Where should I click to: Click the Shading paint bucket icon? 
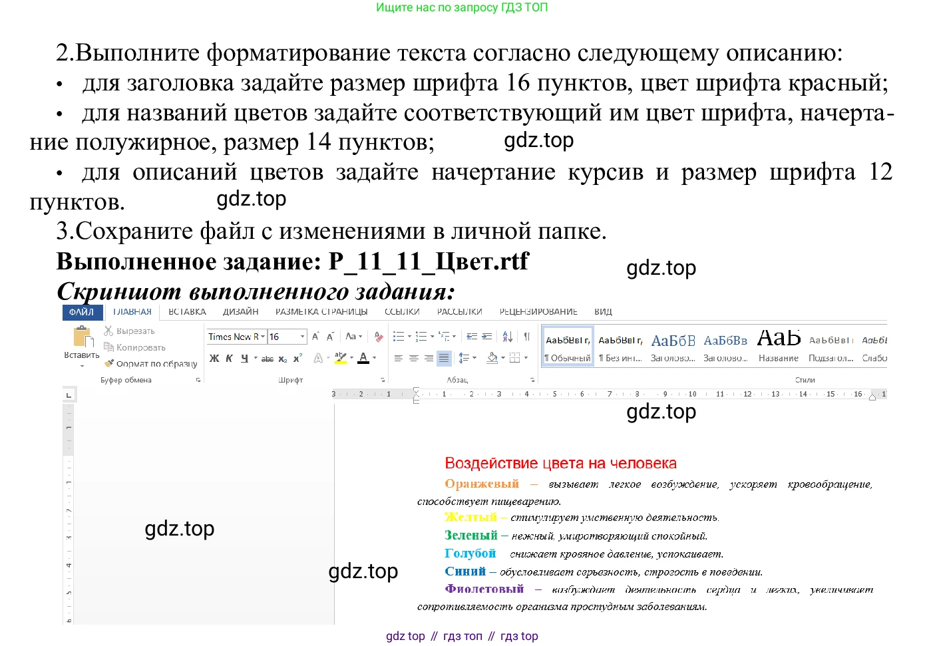click(x=492, y=358)
